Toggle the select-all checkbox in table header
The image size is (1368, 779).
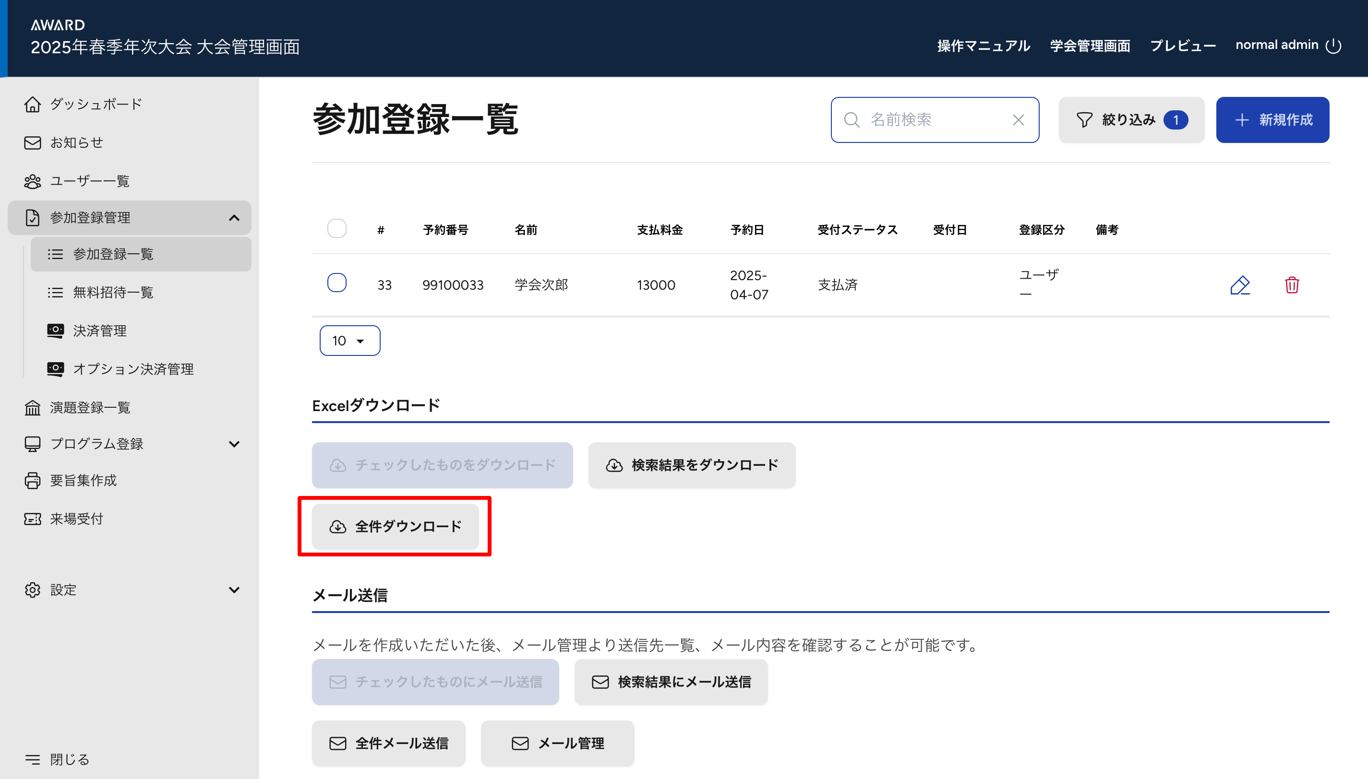coord(336,229)
